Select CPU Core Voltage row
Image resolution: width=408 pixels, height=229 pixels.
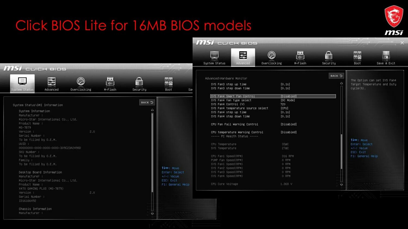(x=252, y=184)
